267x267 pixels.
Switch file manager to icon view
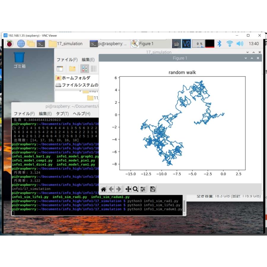tap(85, 69)
